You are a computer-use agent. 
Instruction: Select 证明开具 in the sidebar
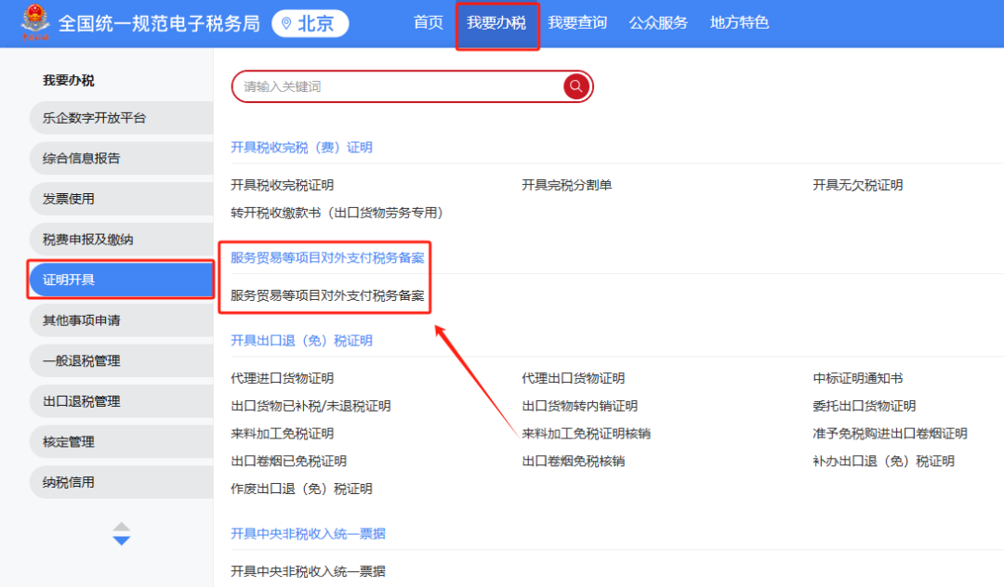pyautogui.click(x=121, y=280)
